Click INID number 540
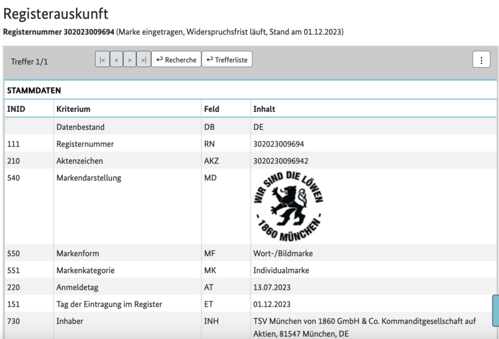The width and height of the screenshot is (499, 339). coord(13,177)
